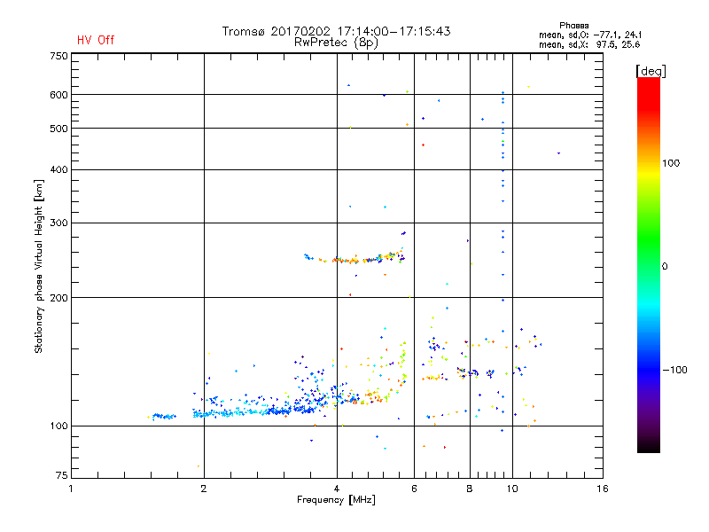This screenshot has width=709, height=532.
Task: Click the blue echo cluster near 1.6 MHz
Action: [164, 416]
